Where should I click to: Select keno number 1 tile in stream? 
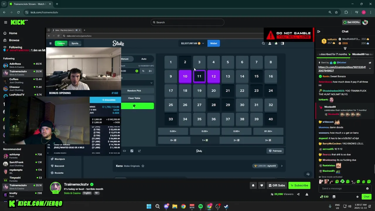[x=171, y=62]
